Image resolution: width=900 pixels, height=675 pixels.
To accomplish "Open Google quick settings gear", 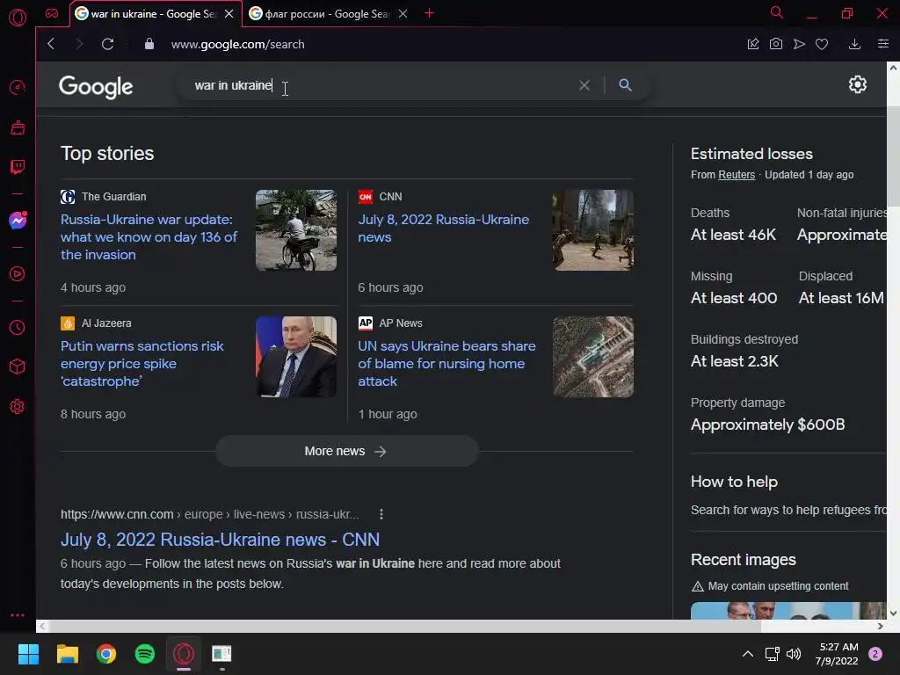I will (x=858, y=84).
